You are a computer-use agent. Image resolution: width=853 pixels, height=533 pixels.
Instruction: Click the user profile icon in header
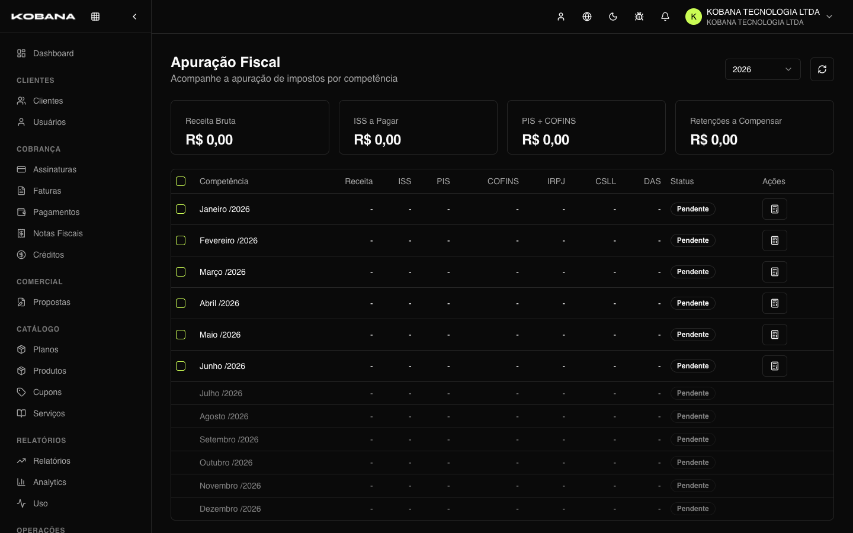coord(561,17)
